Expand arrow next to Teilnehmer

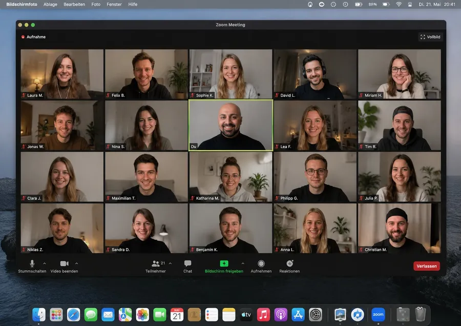coord(170,263)
